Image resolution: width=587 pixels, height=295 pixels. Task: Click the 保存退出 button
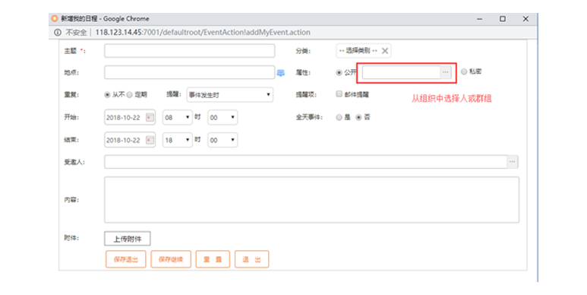pyautogui.click(x=126, y=259)
